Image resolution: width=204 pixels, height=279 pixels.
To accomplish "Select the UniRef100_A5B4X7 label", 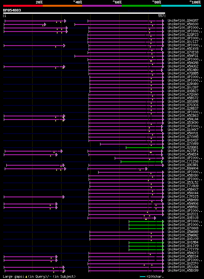I will [183, 190].
